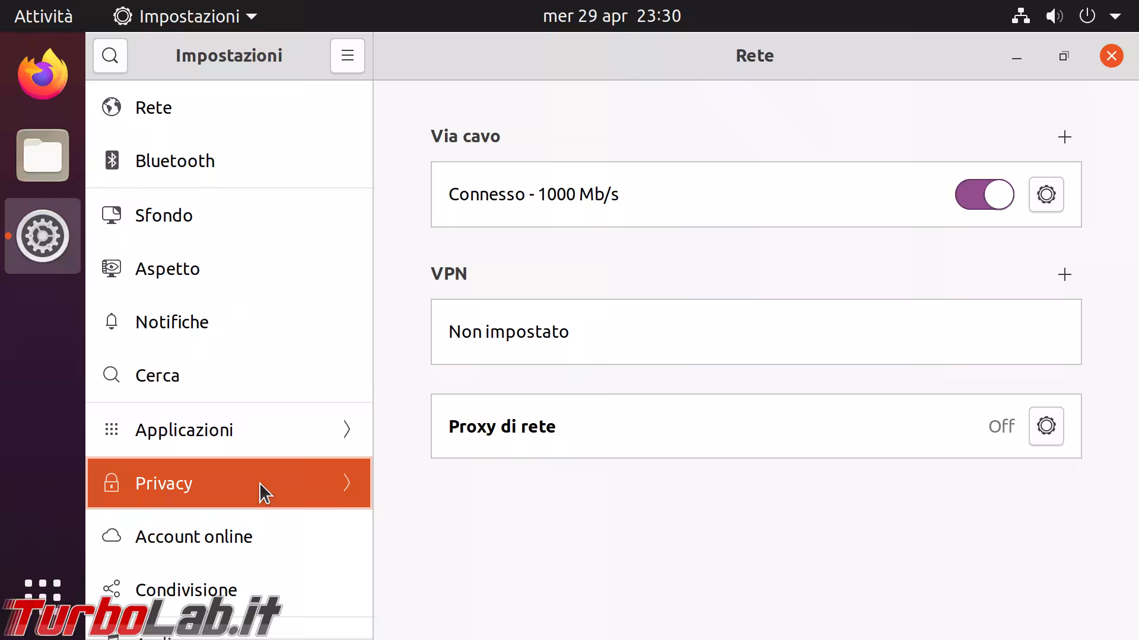Click the clock showing mer 29 apr
Screen dimensions: 1139x640
point(612,16)
